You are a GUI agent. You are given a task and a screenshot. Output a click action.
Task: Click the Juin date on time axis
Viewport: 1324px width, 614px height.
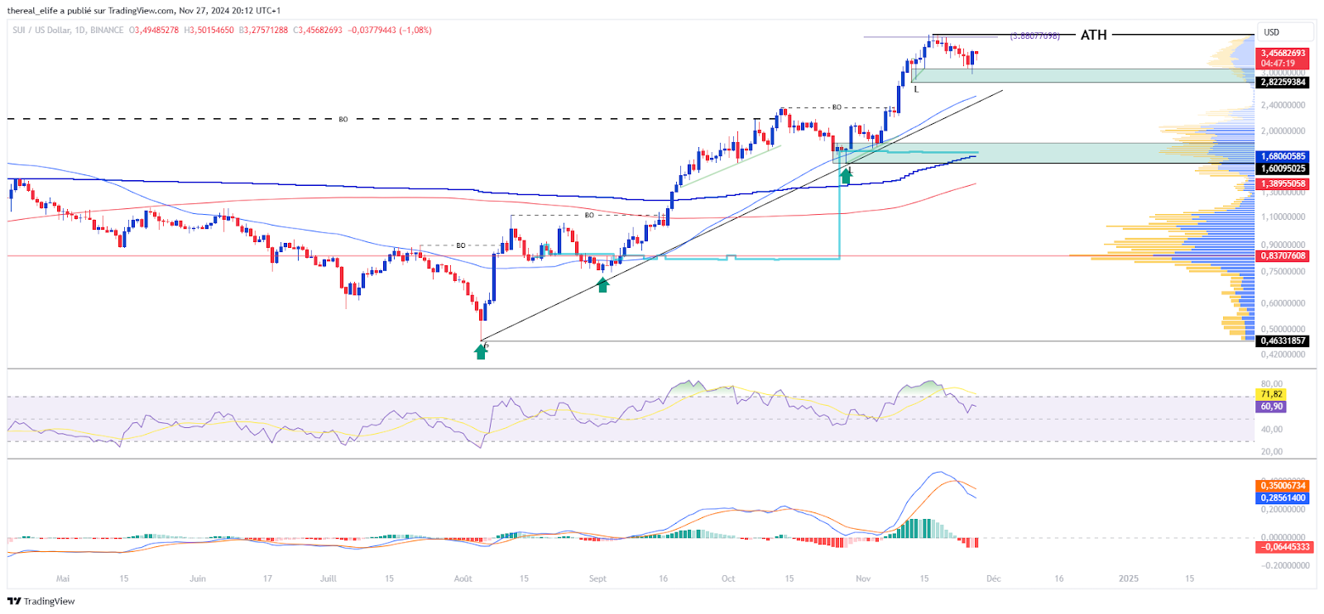coord(198,578)
